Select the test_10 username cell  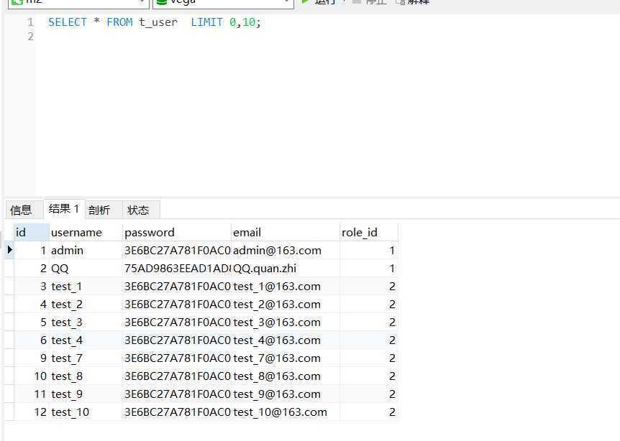[86, 412]
